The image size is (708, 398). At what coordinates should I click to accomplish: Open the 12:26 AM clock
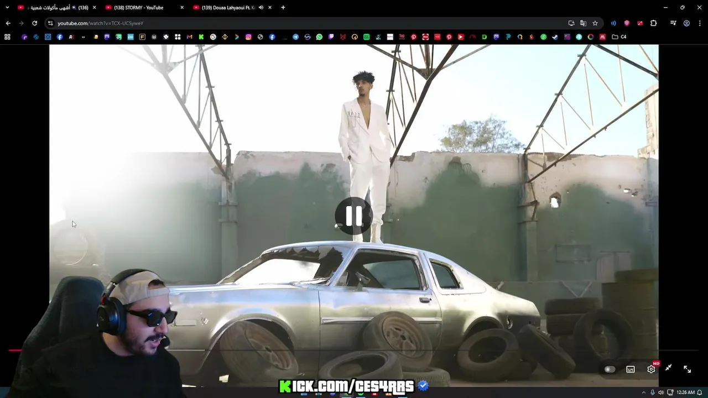click(685, 392)
